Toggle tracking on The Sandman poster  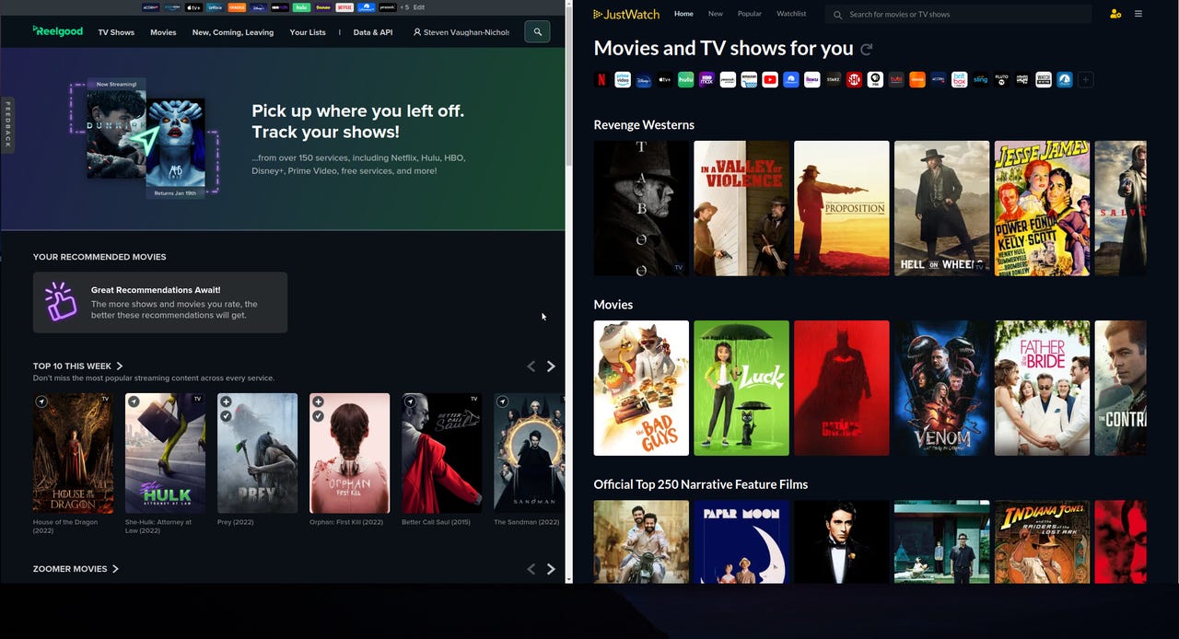coord(502,401)
